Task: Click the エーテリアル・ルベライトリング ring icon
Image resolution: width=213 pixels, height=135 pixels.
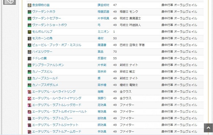Action: [x=29, y=92]
